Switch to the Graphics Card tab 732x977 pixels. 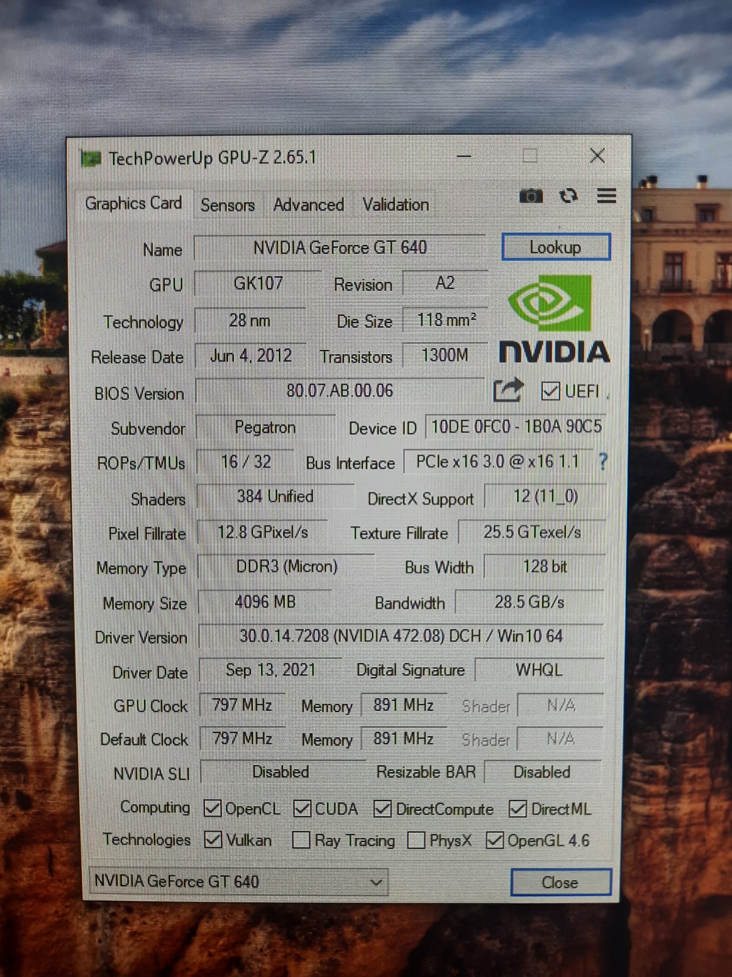(133, 203)
